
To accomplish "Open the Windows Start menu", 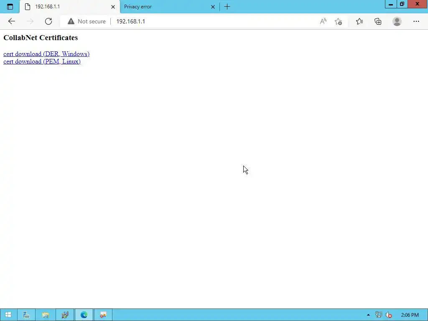I will (x=8, y=315).
